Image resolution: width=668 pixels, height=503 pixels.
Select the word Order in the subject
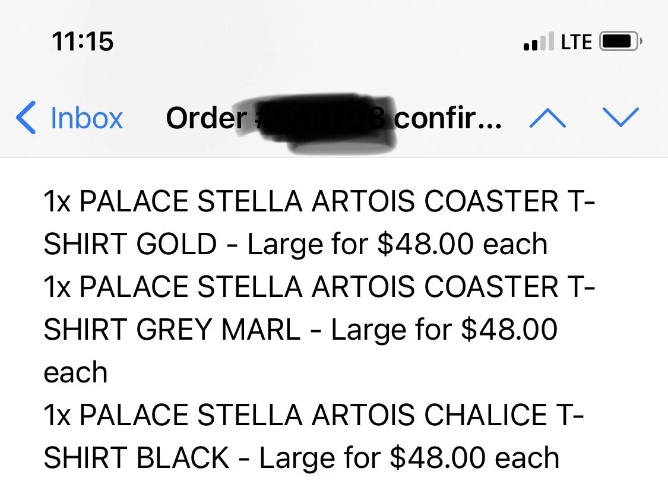tap(206, 118)
